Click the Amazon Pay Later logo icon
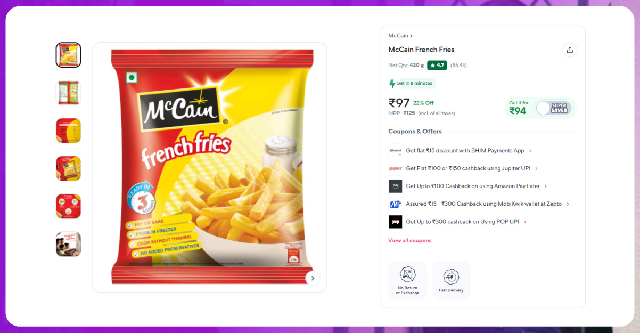The width and height of the screenshot is (640, 333). coord(396,186)
